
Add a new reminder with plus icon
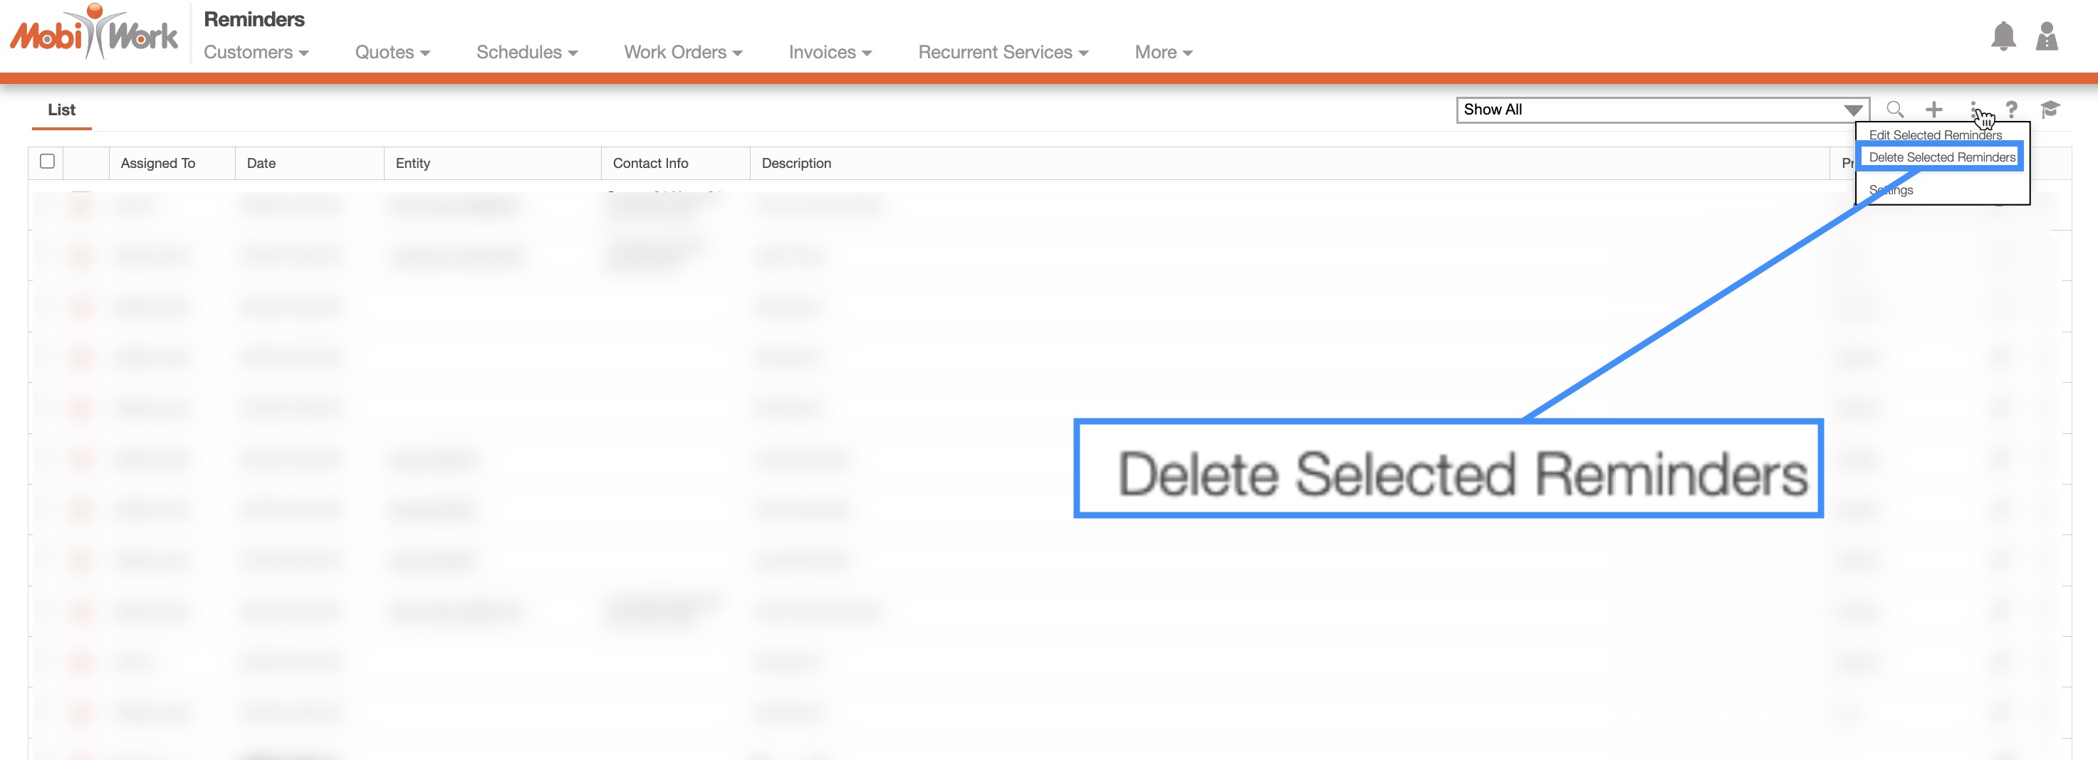(x=1933, y=109)
